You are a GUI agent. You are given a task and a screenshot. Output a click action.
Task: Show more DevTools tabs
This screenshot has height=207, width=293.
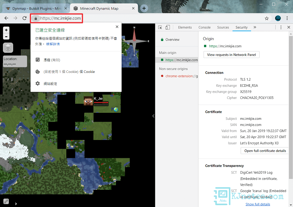(255, 27)
